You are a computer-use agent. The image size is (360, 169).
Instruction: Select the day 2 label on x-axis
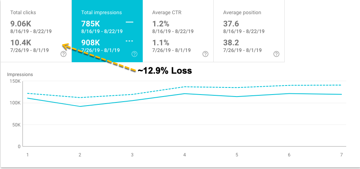point(80,155)
